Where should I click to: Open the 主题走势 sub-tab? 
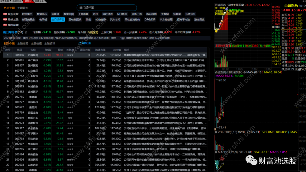tap(23, 44)
